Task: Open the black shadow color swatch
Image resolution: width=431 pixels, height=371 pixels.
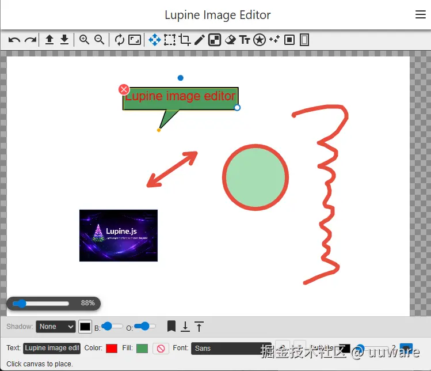Action: (85, 327)
